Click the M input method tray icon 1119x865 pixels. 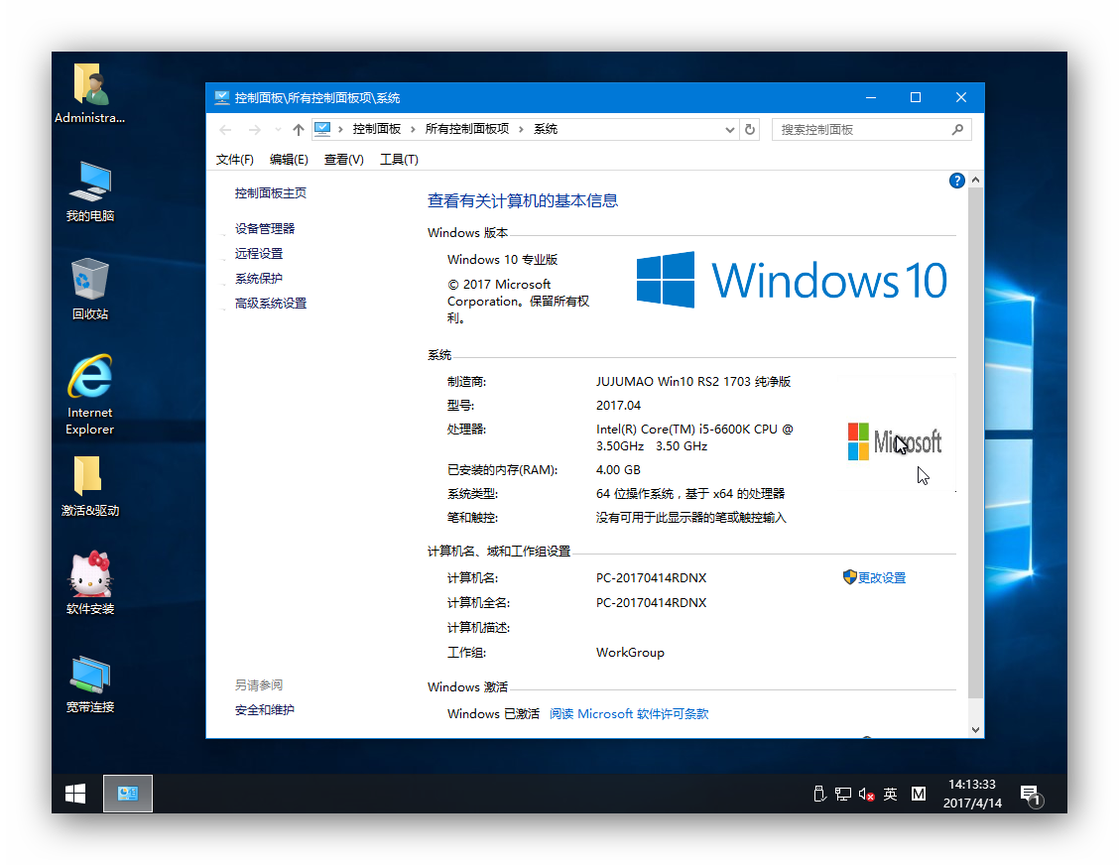(919, 794)
